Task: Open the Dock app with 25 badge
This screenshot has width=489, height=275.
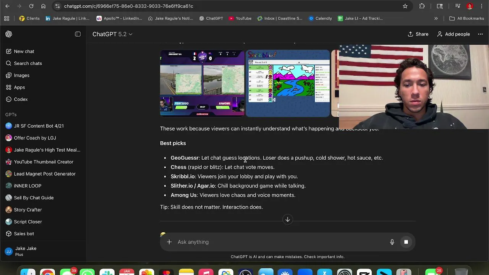Action: tap(433, 272)
